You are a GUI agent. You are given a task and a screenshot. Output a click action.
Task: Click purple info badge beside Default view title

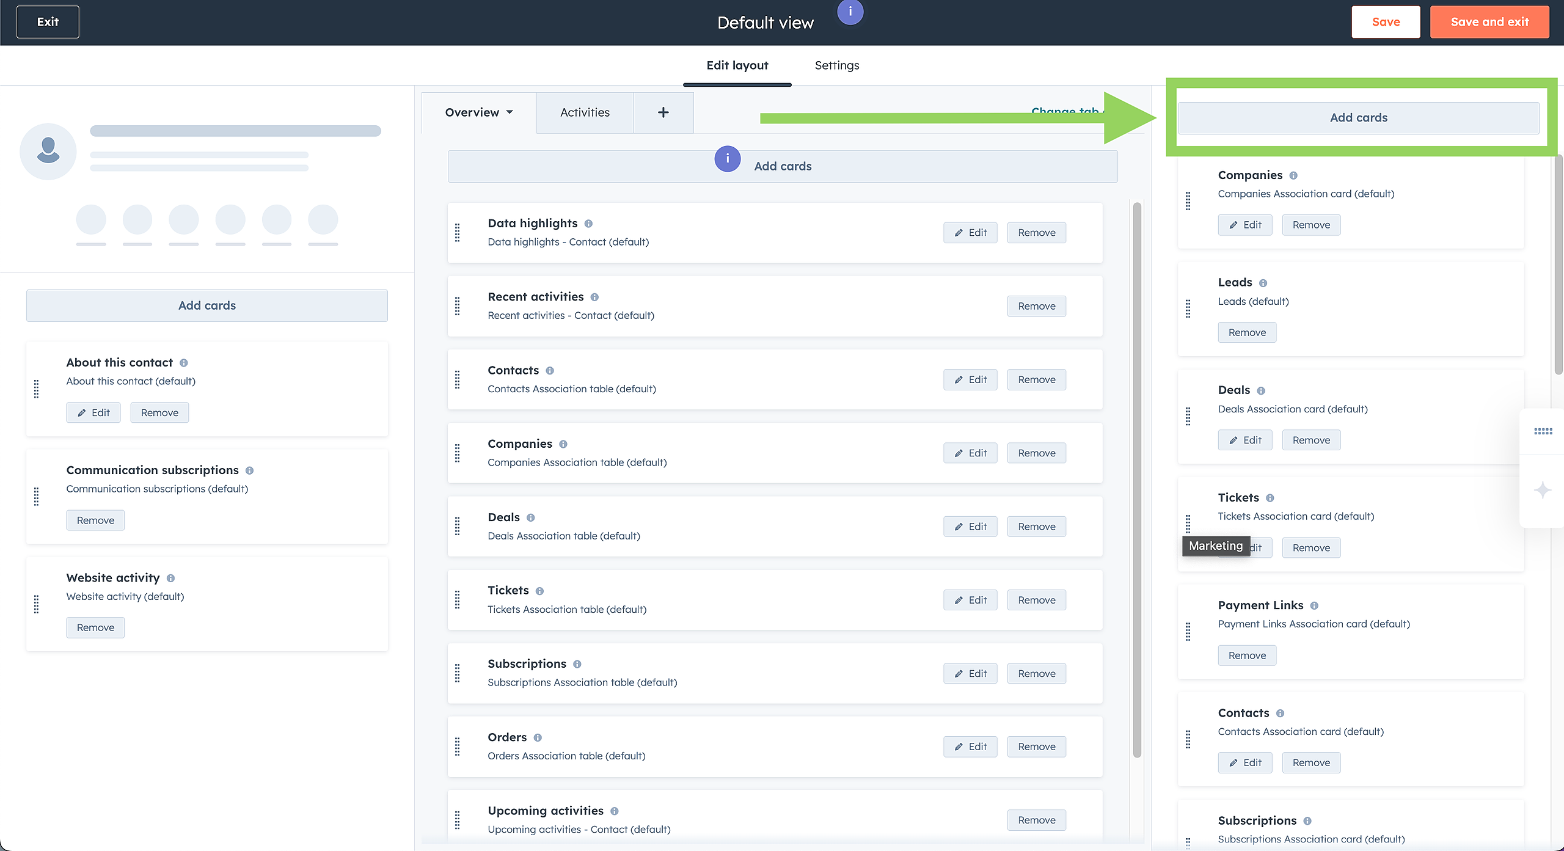[850, 12]
